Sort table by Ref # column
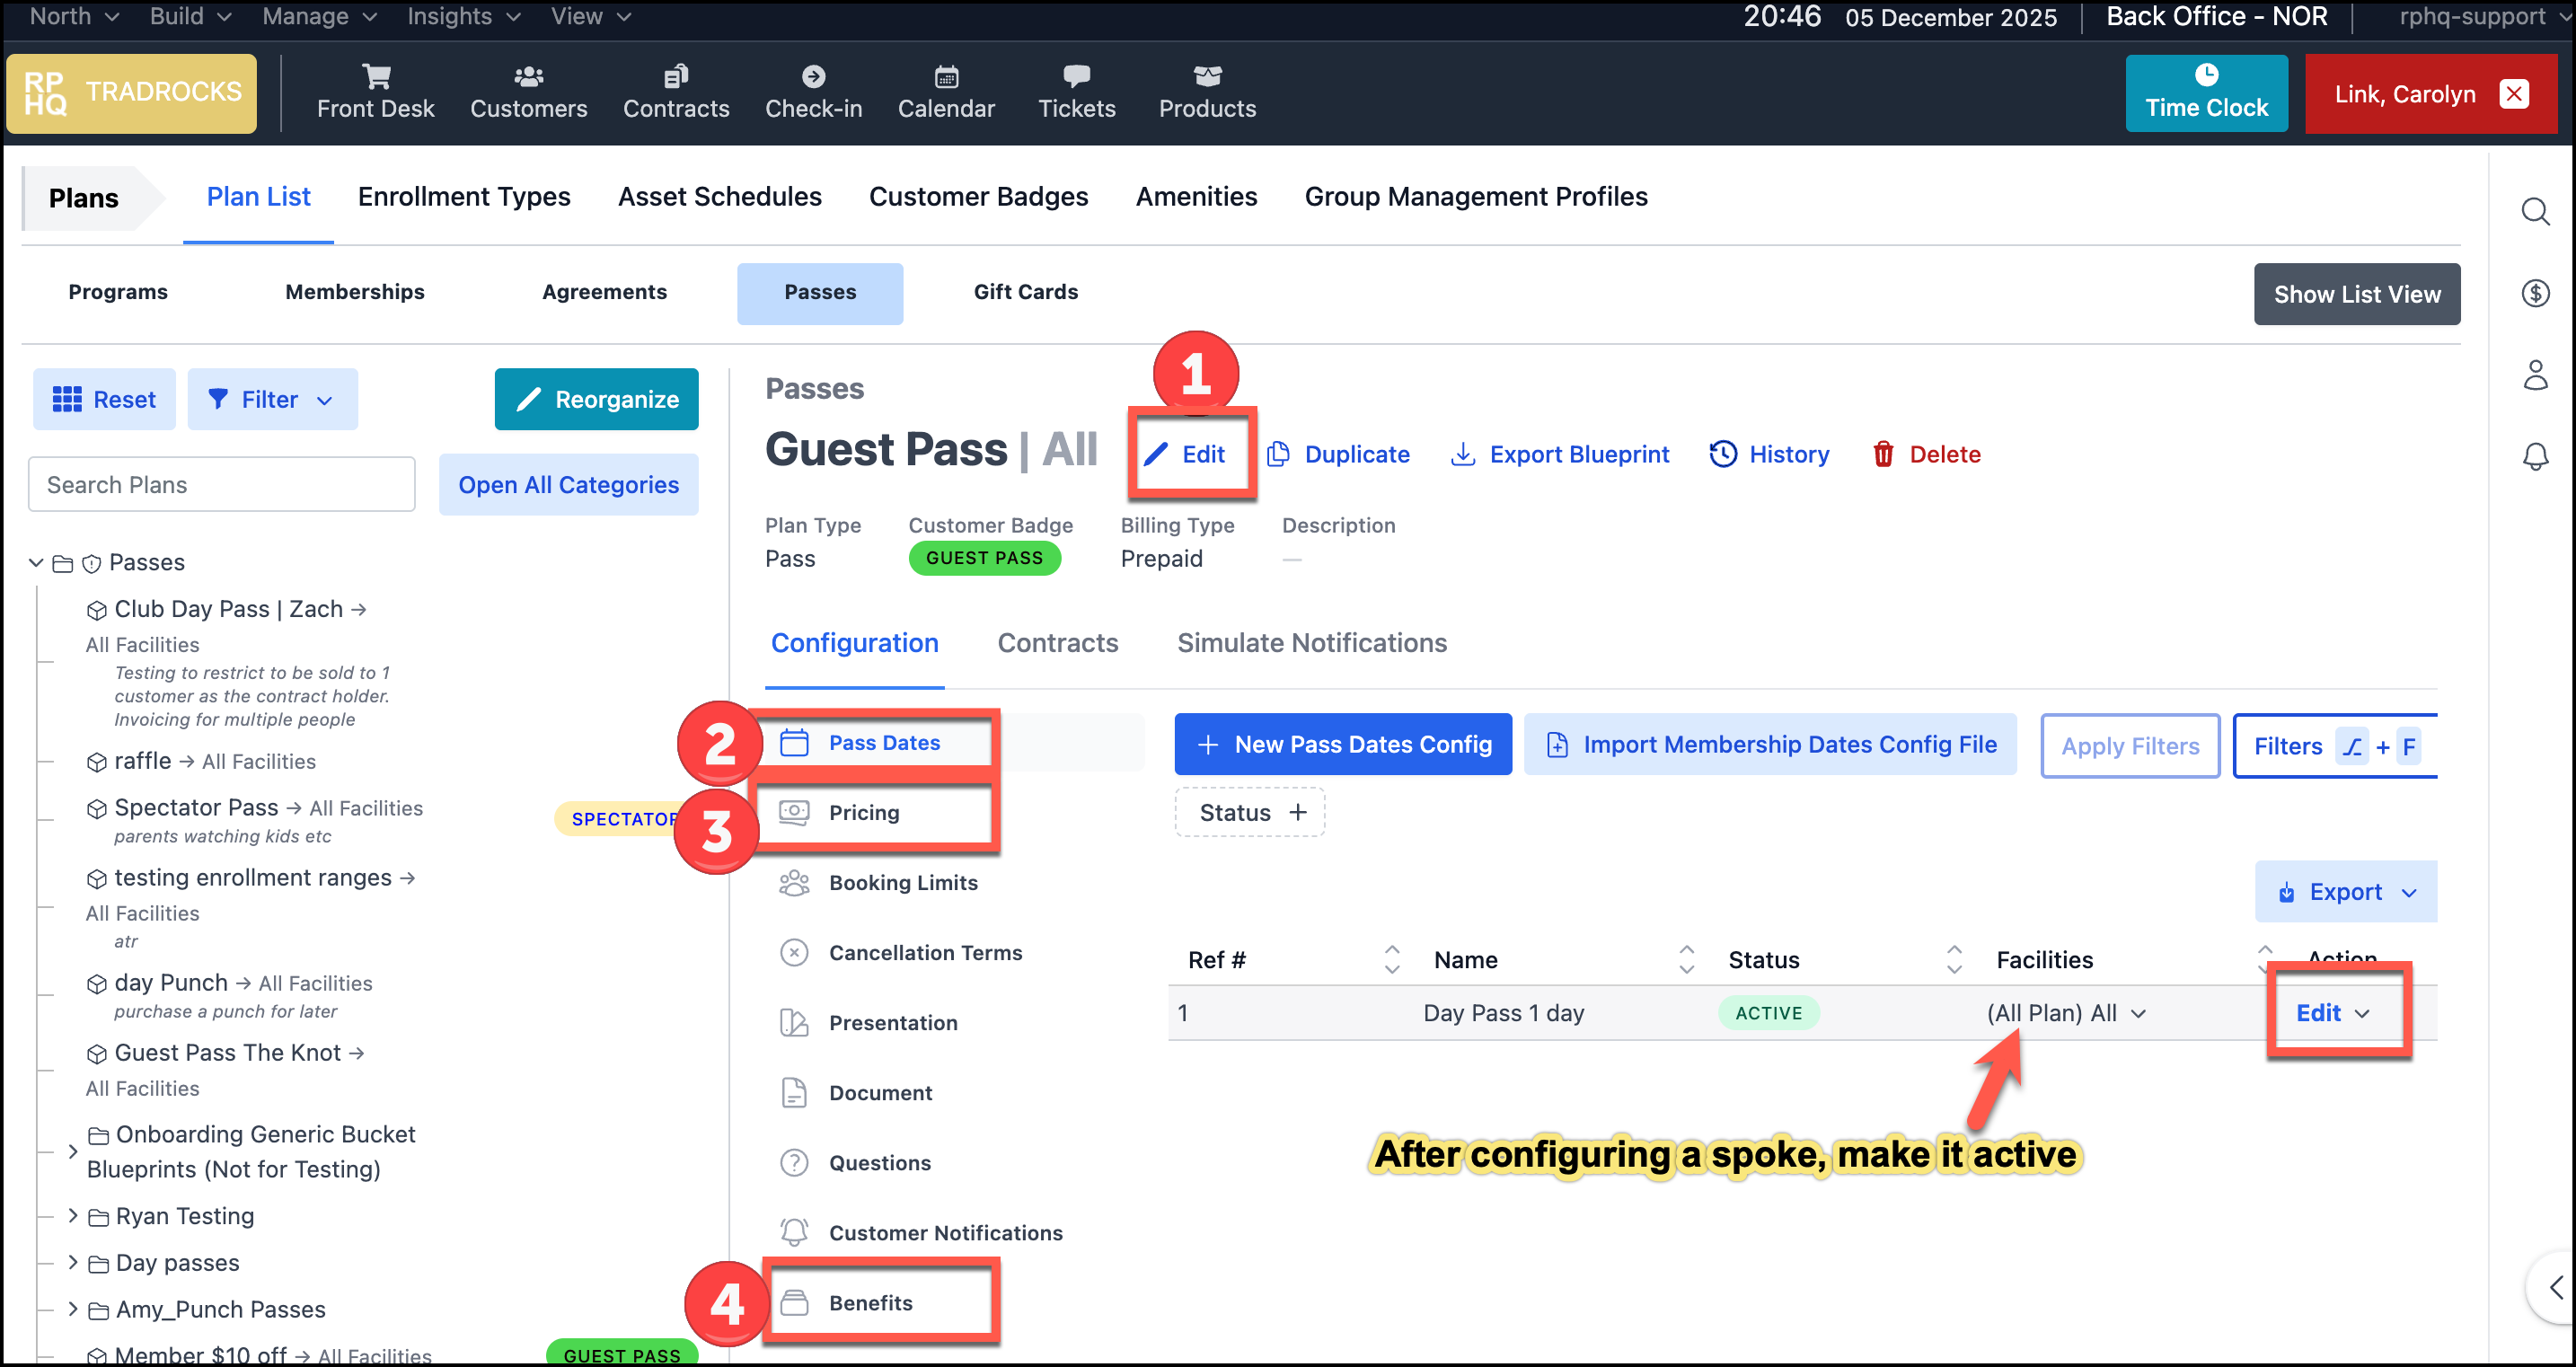The width and height of the screenshot is (2576, 1367). pos(1391,959)
